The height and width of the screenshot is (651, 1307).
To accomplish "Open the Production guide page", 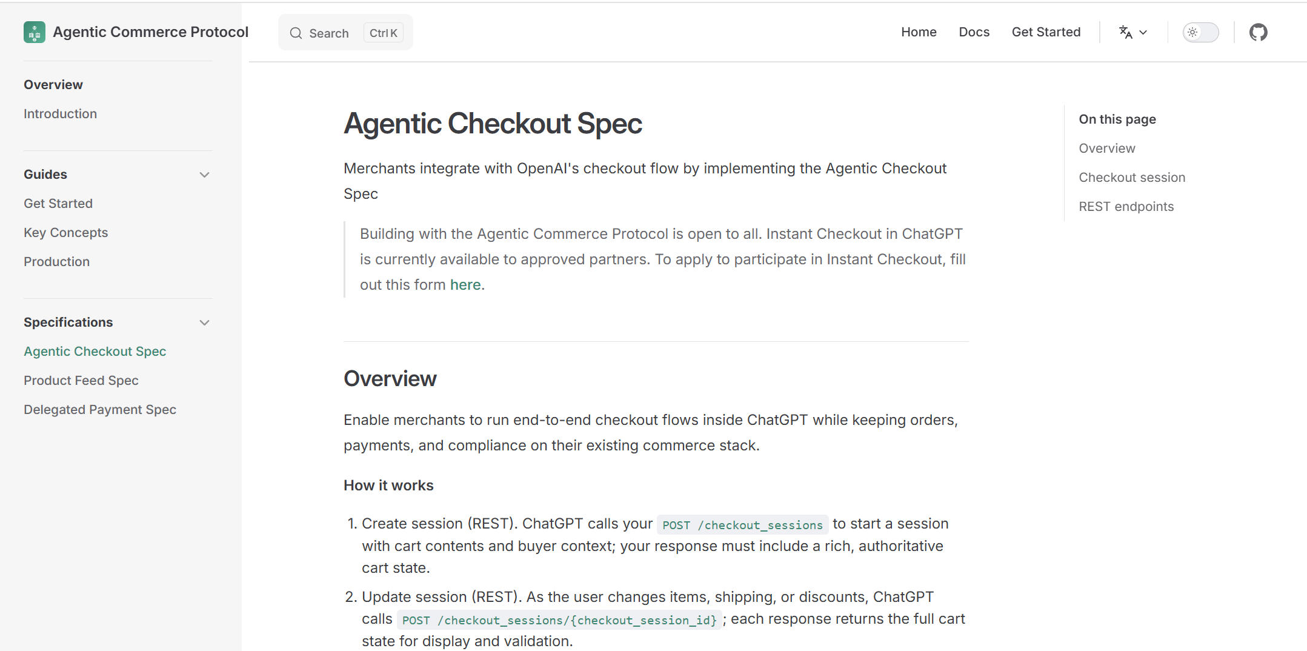I will point(56,262).
